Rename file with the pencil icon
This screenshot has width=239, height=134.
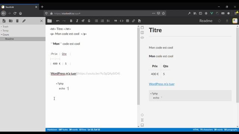pyautogui.click(x=24, y=21)
